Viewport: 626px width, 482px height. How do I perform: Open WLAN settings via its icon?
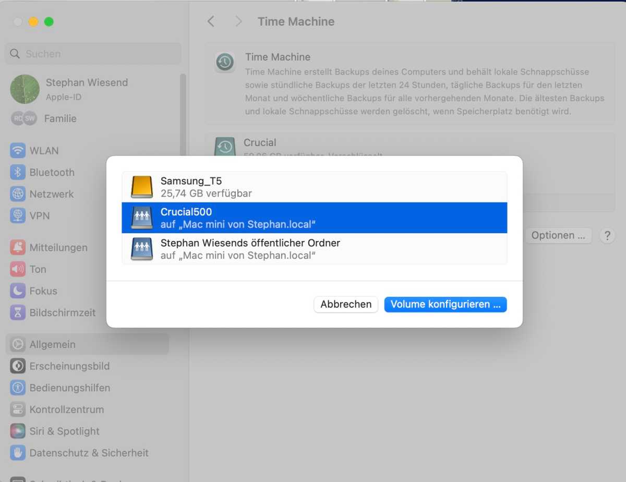click(x=18, y=151)
